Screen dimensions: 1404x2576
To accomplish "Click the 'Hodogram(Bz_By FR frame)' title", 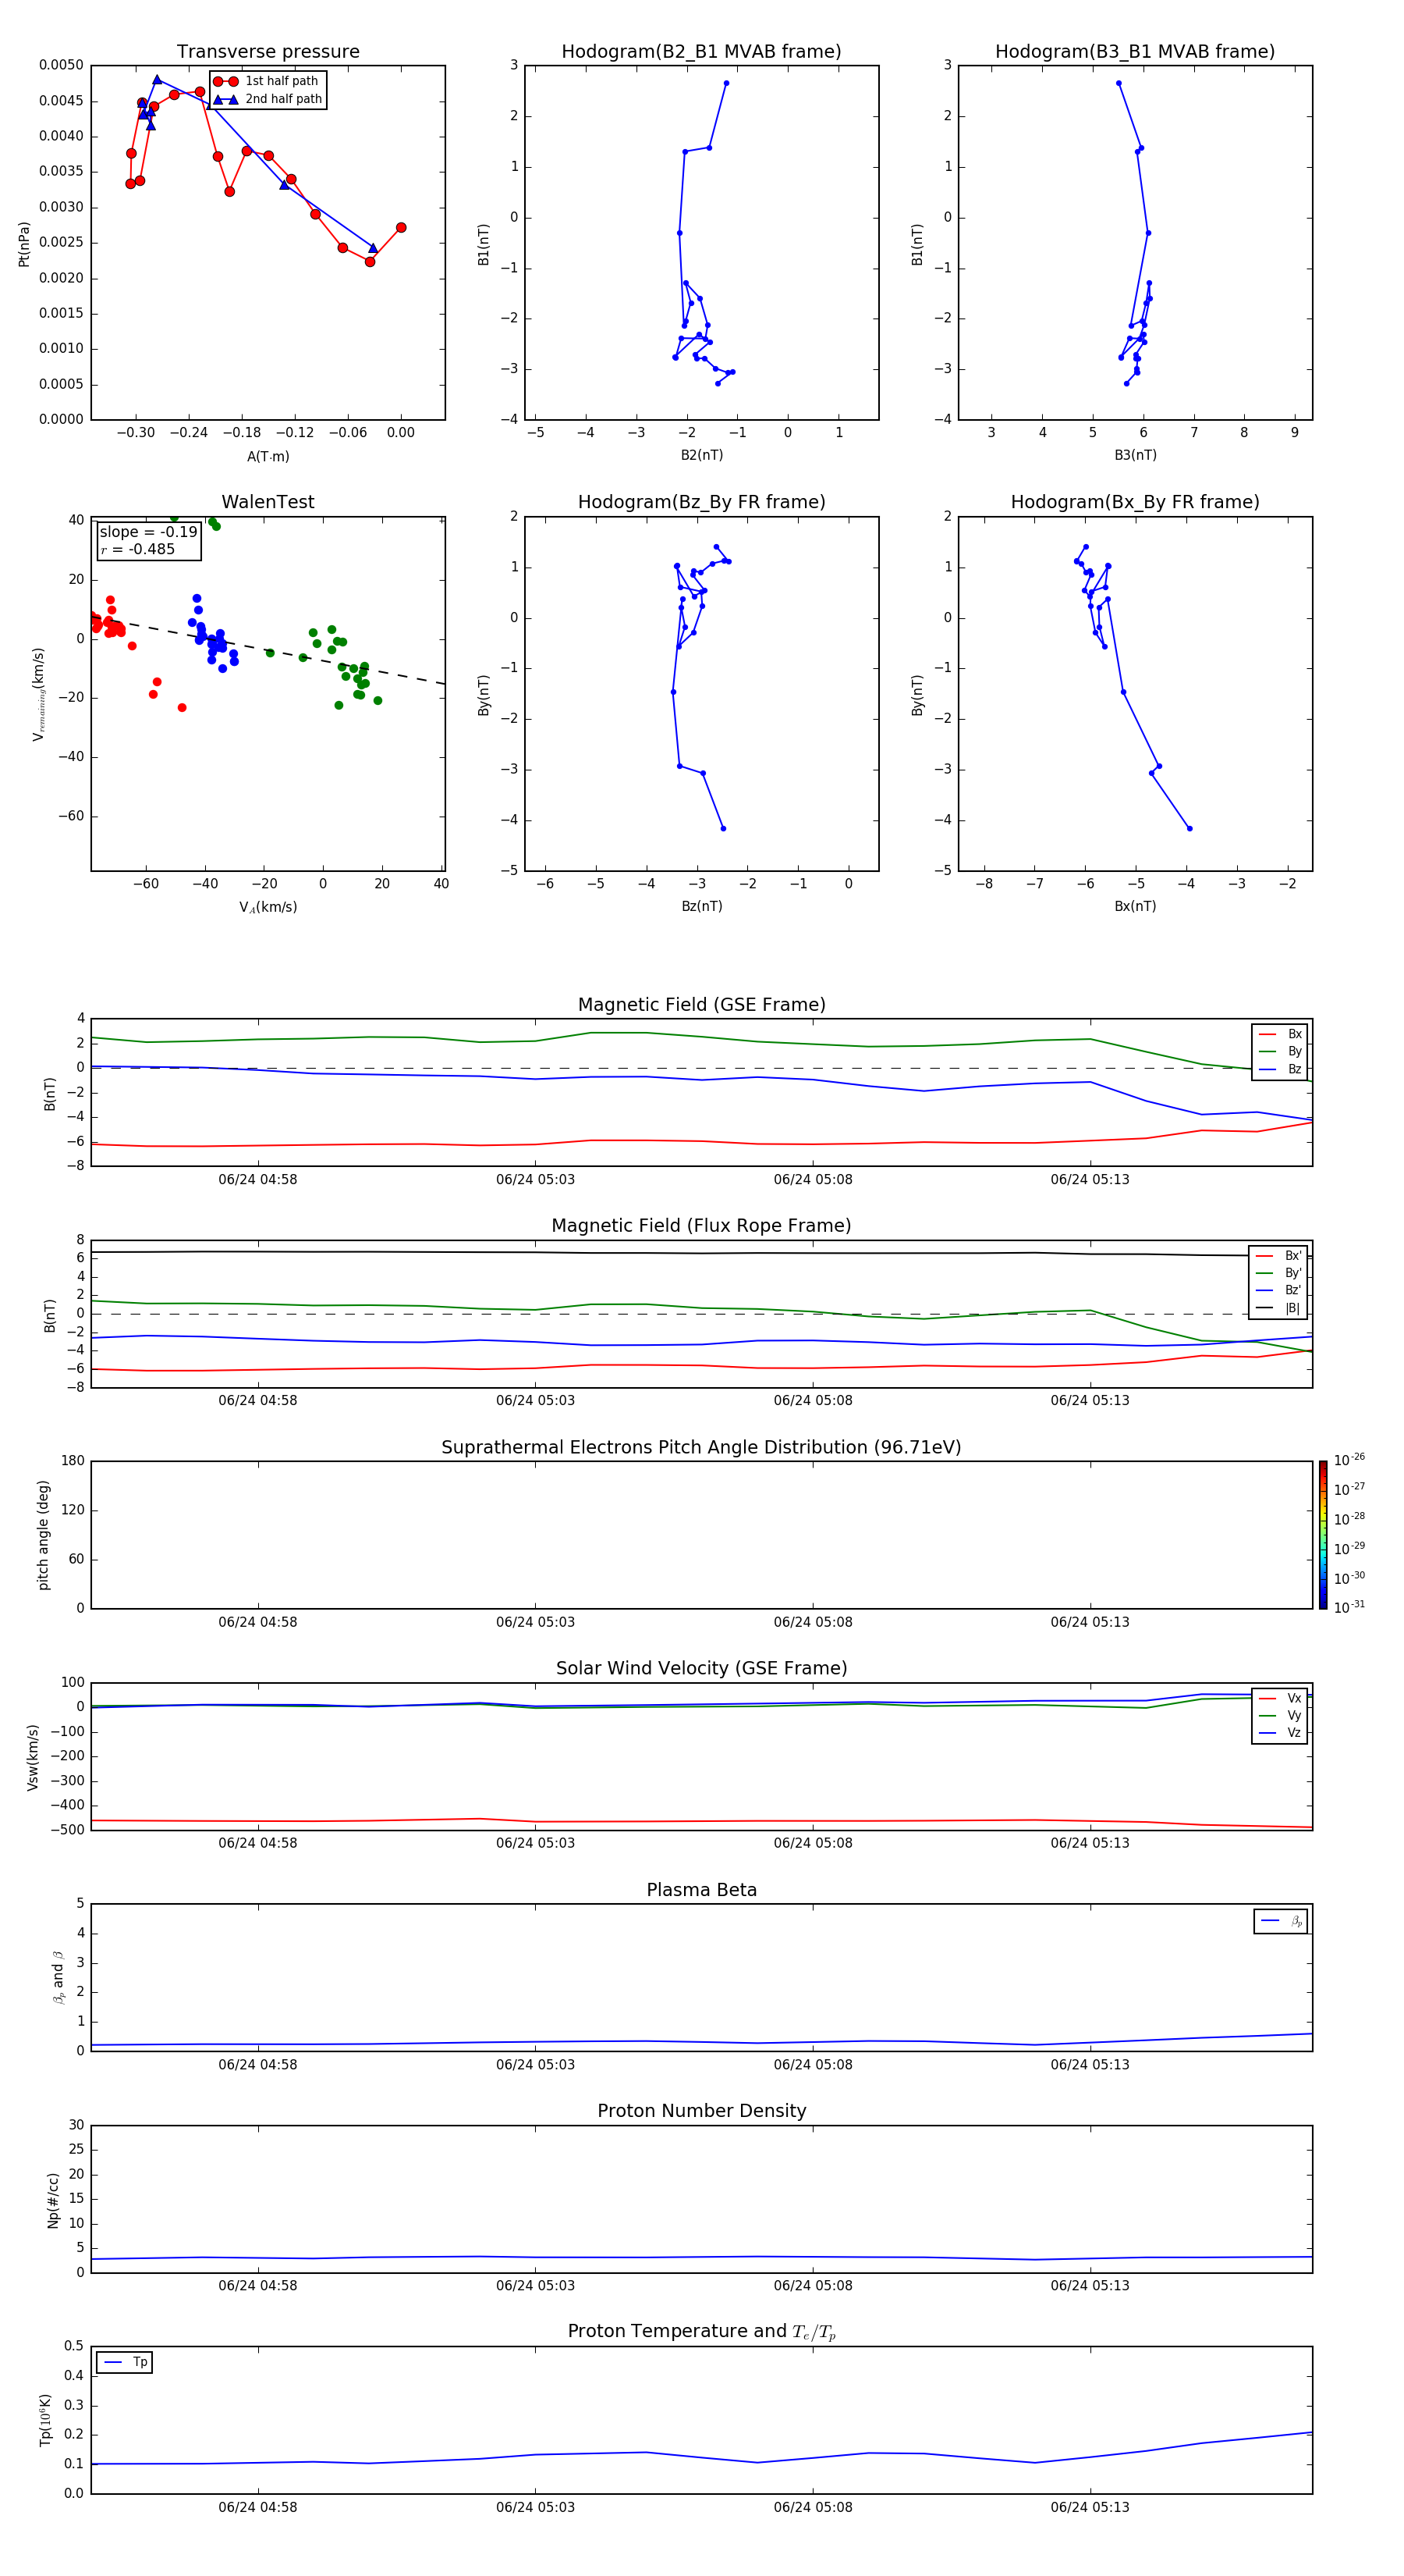I will click(701, 502).
